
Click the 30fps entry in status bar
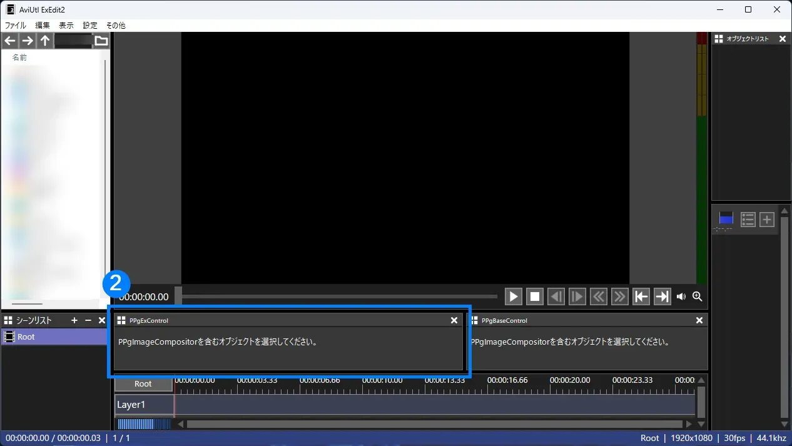(733, 438)
